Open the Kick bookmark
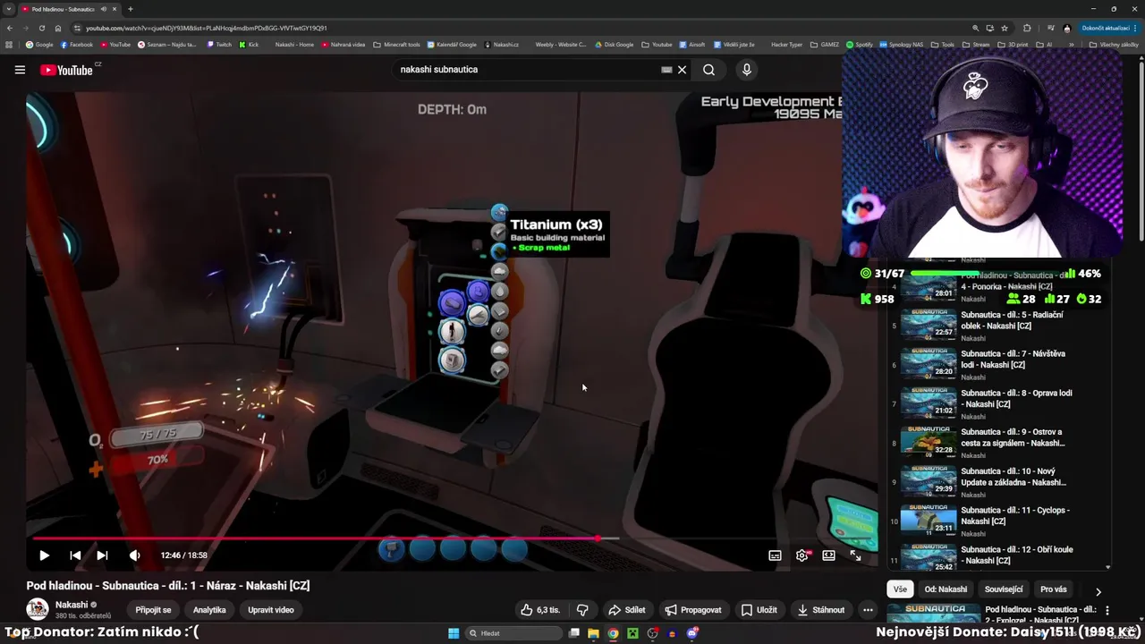This screenshot has height=644, width=1145. pyautogui.click(x=249, y=44)
